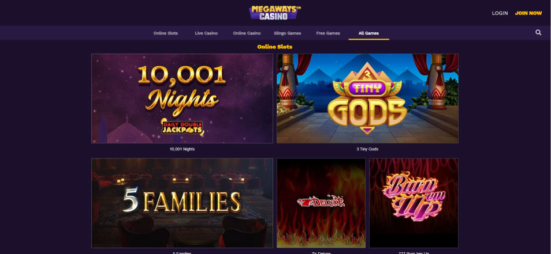Click the 10,001 Nights caption text
This screenshot has height=254, width=551.
(x=182, y=149)
